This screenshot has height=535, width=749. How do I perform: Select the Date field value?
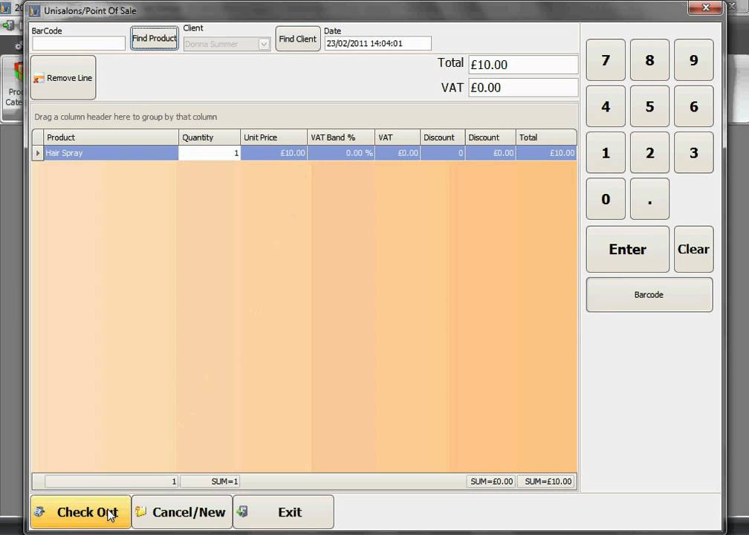[377, 43]
